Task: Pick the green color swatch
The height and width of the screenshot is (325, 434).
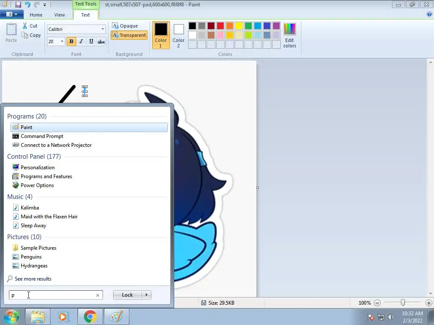Action: 248,26
